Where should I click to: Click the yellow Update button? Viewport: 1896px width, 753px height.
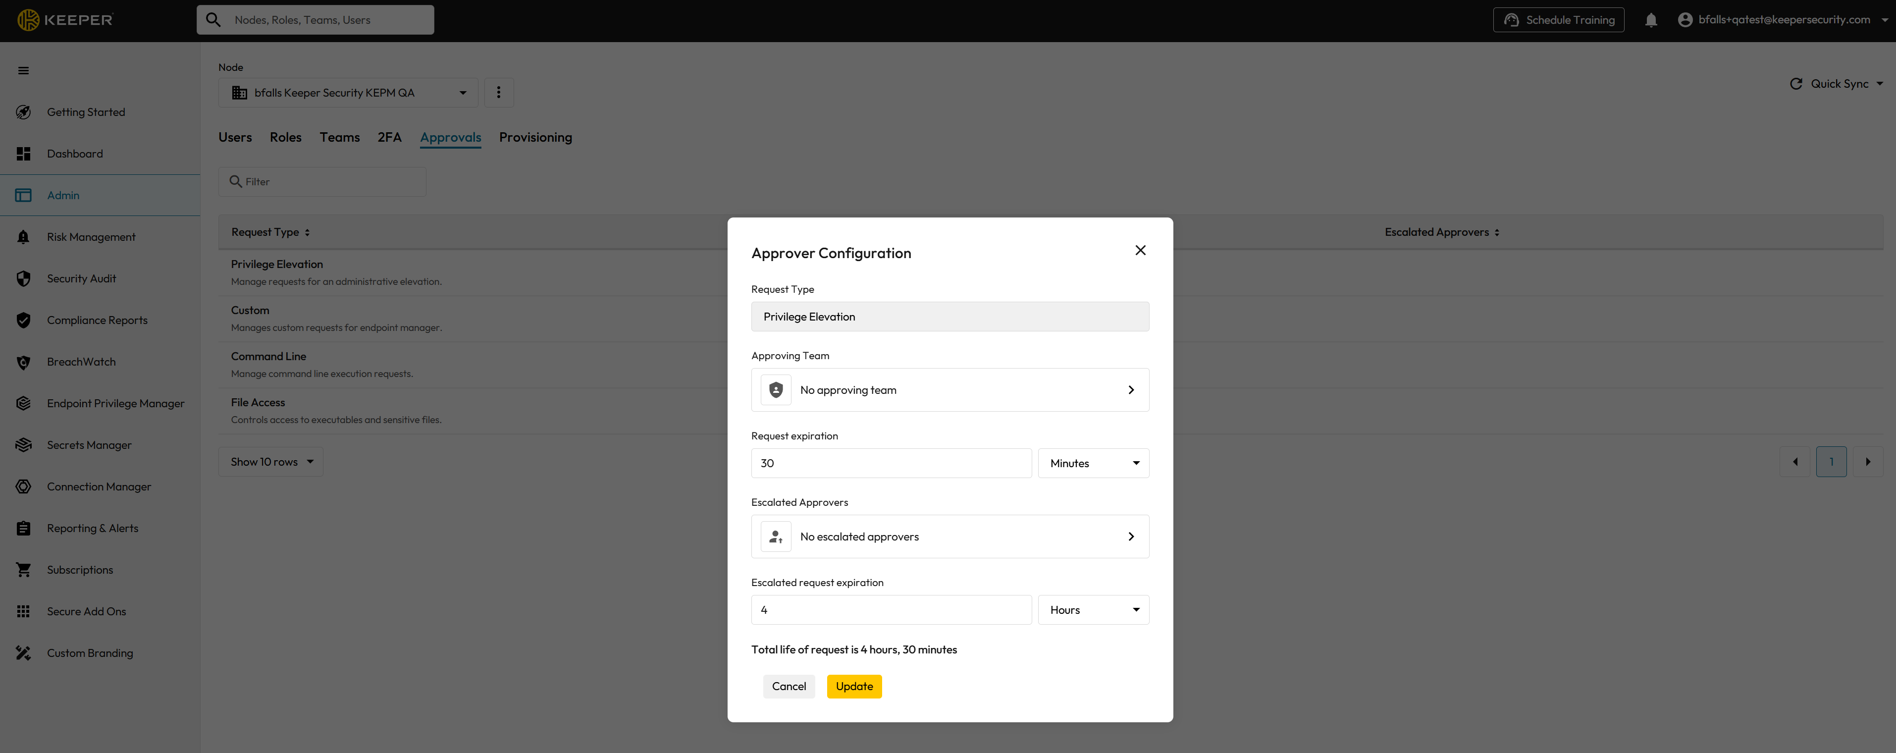[x=854, y=686]
